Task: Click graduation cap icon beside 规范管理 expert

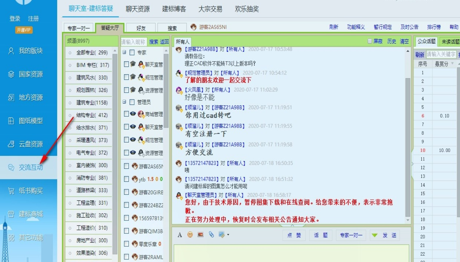Action: click(133, 77)
